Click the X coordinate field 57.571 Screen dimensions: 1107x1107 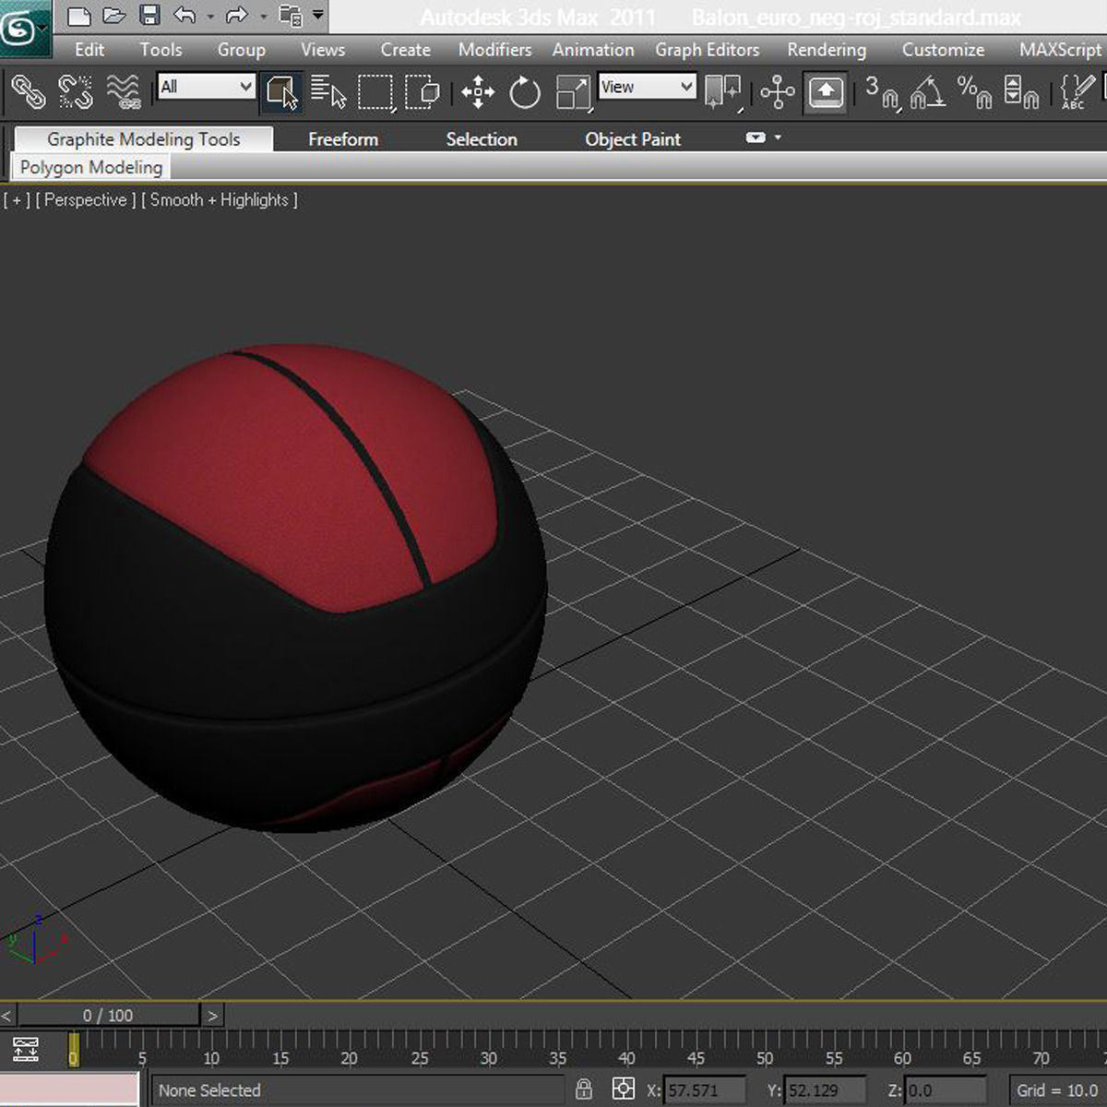[705, 1090]
